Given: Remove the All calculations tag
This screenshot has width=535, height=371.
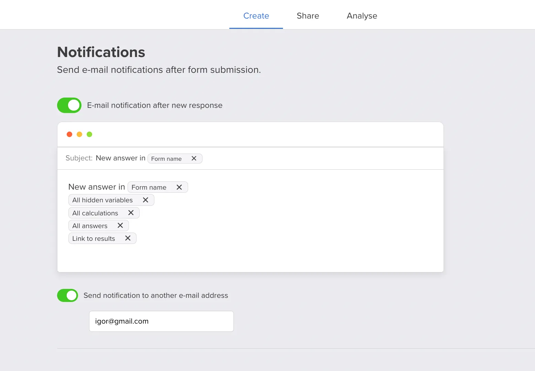Looking at the screenshot, I should tap(131, 213).
